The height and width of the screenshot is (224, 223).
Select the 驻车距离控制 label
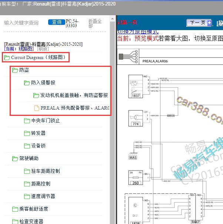(x=46, y=171)
